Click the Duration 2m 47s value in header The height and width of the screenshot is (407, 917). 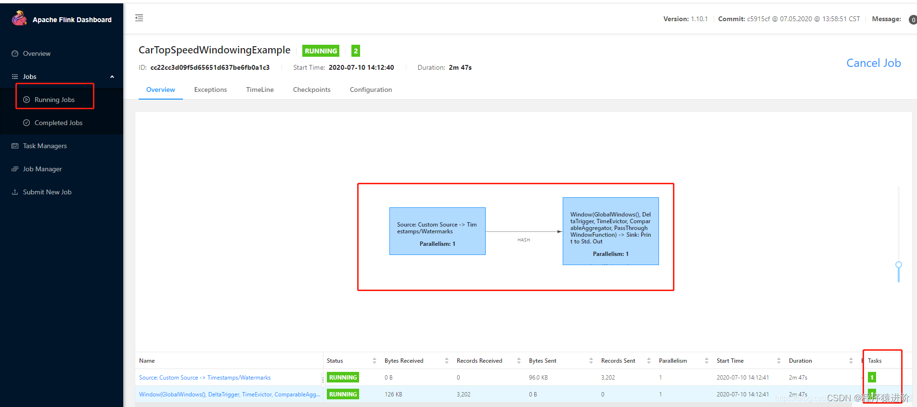pos(460,67)
